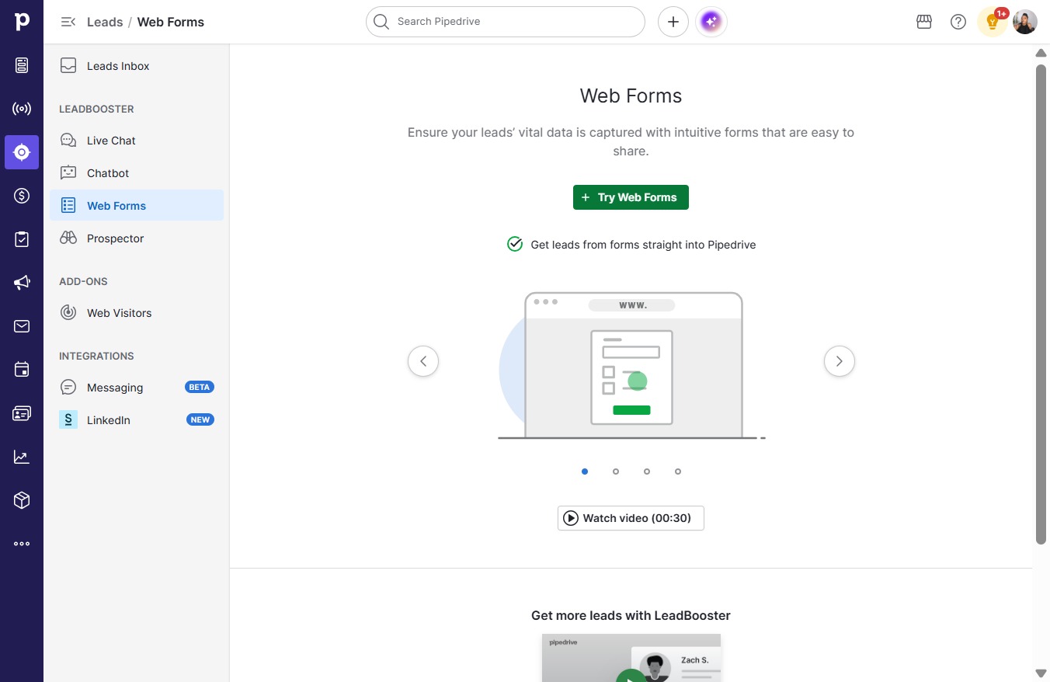Open the Campaigns megaphone icon
Image resolution: width=1050 pixels, height=682 pixels.
coord(22,283)
